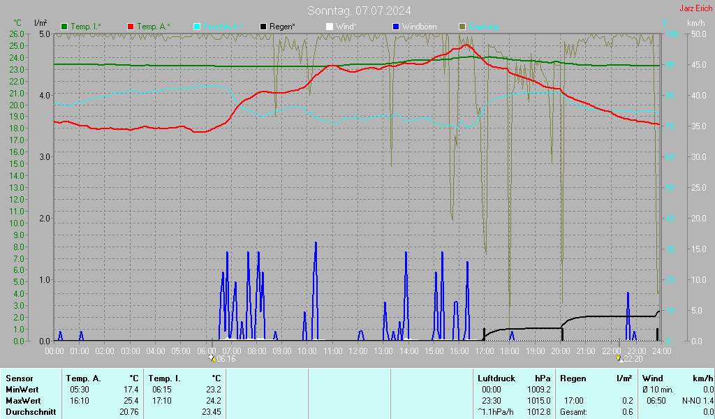Click the minimum inside temperature value '23.2'
The image size is (715, 419).
[x=214, y=390]
